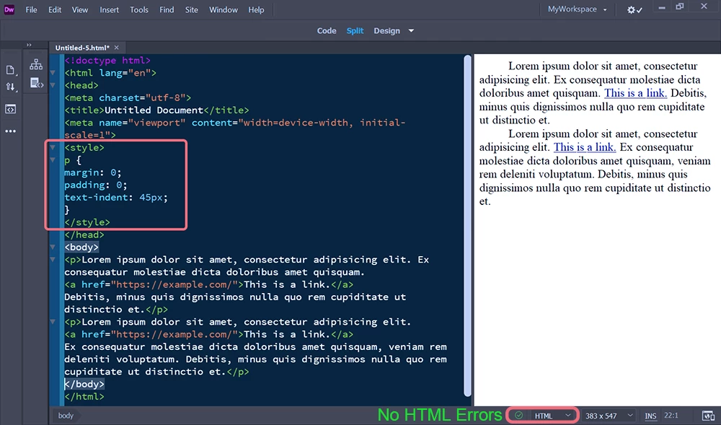Open the Site menu
This screenshot has height=425, width=721.
pyautogui.click(x=191, y=9)
